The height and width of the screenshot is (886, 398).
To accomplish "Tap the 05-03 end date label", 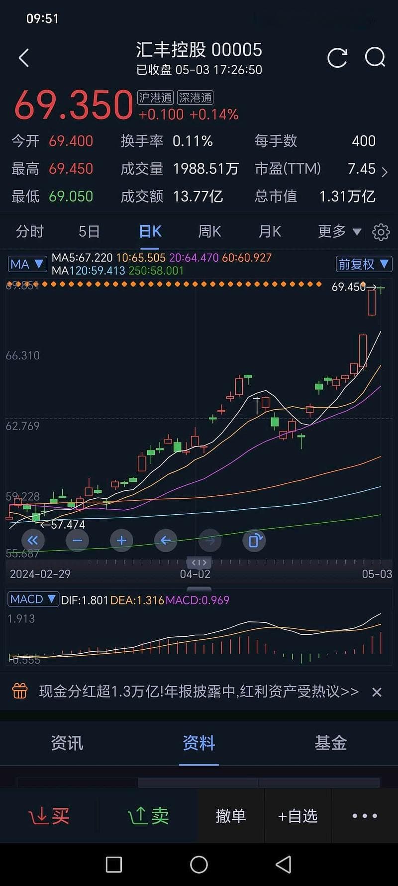I will [377, 574].
